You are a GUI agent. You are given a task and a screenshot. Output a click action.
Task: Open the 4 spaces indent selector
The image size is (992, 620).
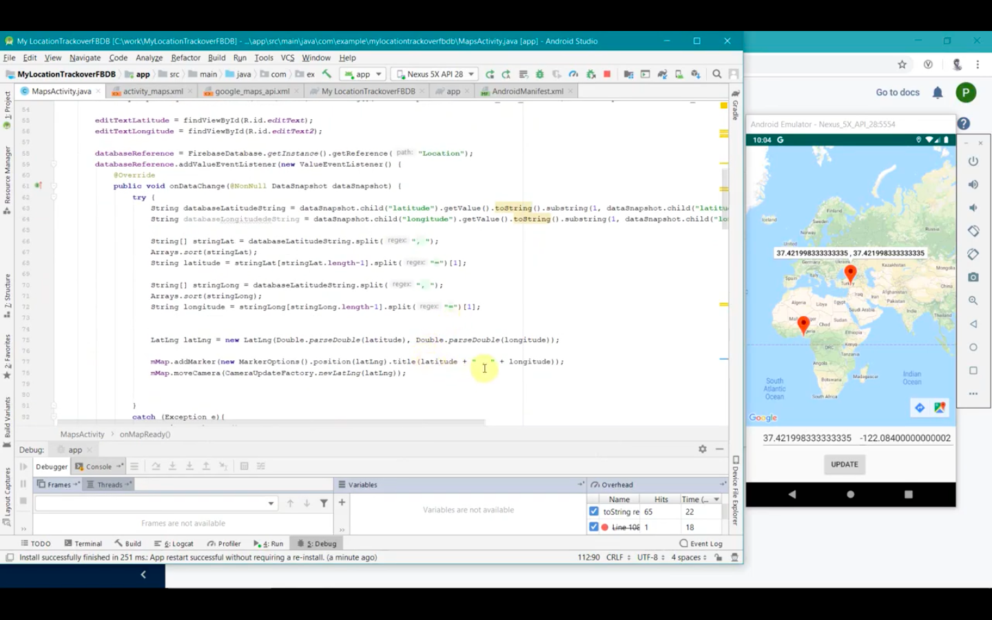pos(689,557)
